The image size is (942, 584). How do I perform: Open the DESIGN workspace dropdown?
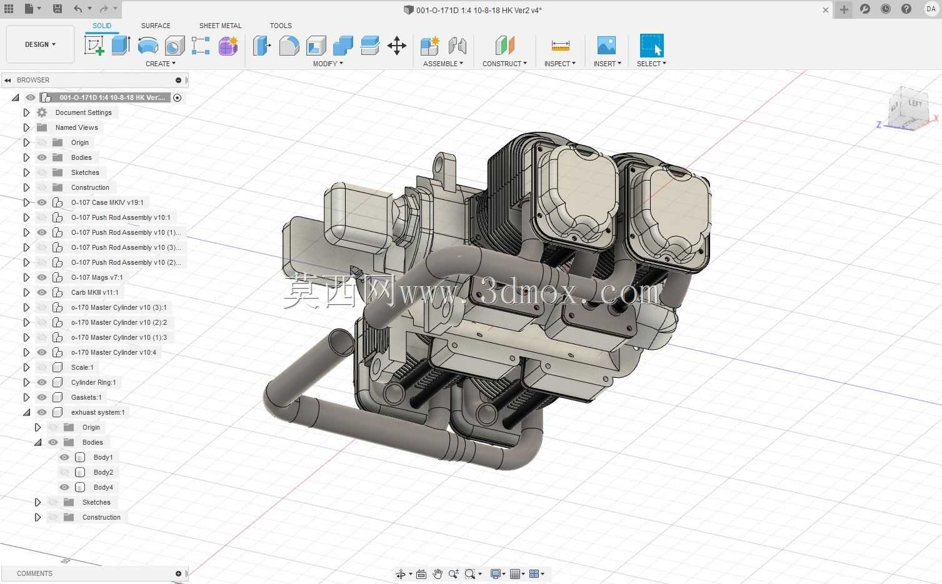coord(40,44)
